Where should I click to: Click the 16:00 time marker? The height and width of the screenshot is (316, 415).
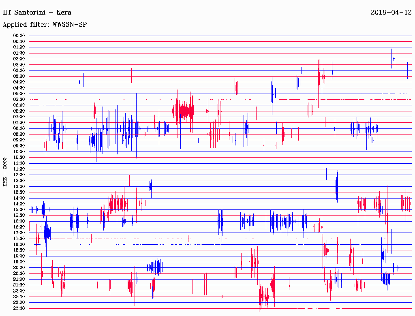19,221
